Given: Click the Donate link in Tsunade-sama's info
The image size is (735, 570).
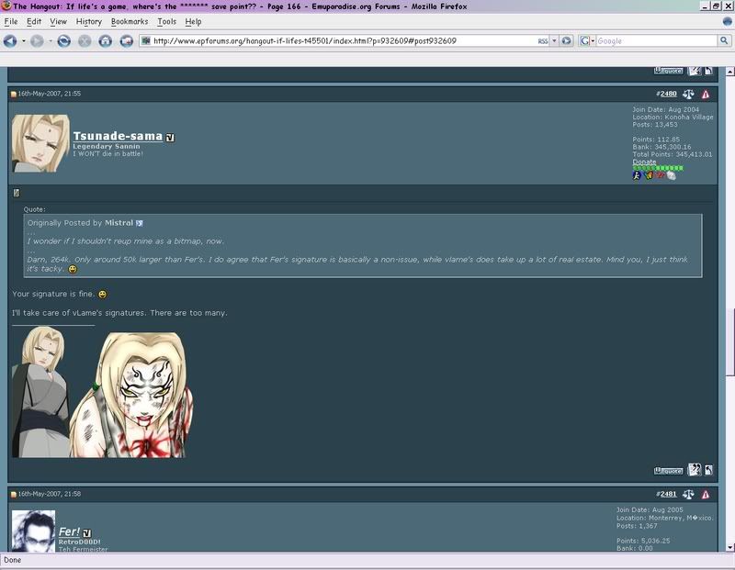Looking at the screenshot, I should pos(644,162).
